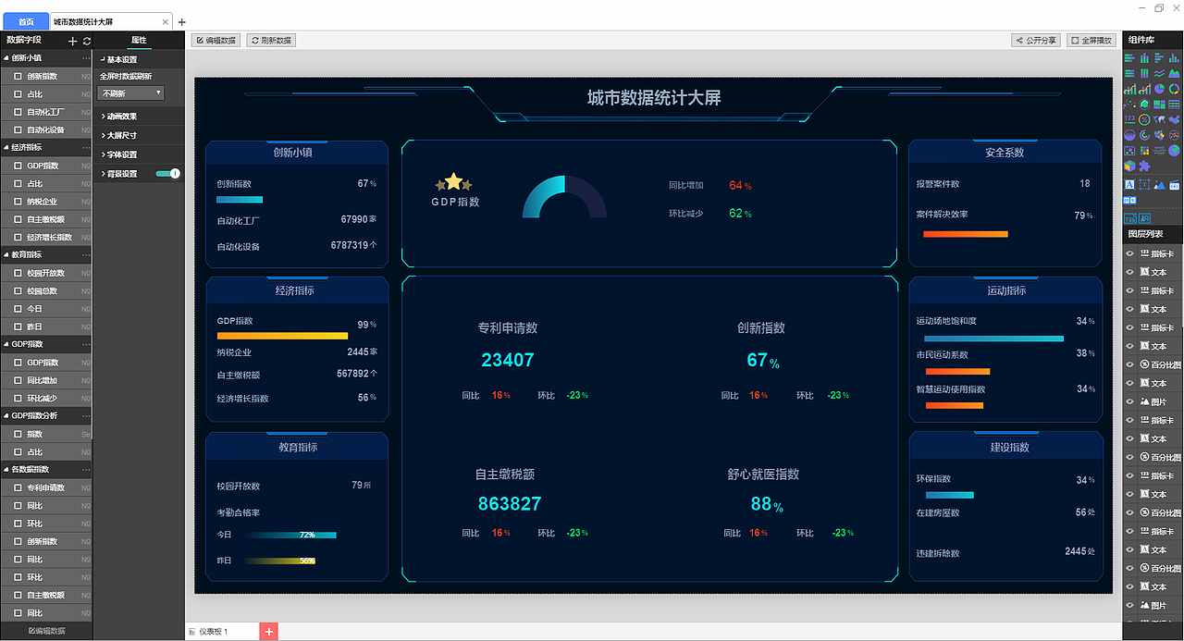
Task: Open the puzzle-piece plugin component
Action: 1144,166
